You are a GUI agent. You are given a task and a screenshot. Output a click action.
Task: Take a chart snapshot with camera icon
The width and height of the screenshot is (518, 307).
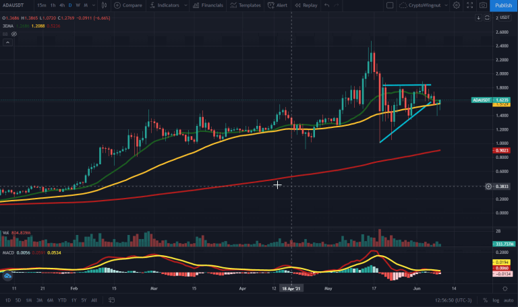[483, 5]
